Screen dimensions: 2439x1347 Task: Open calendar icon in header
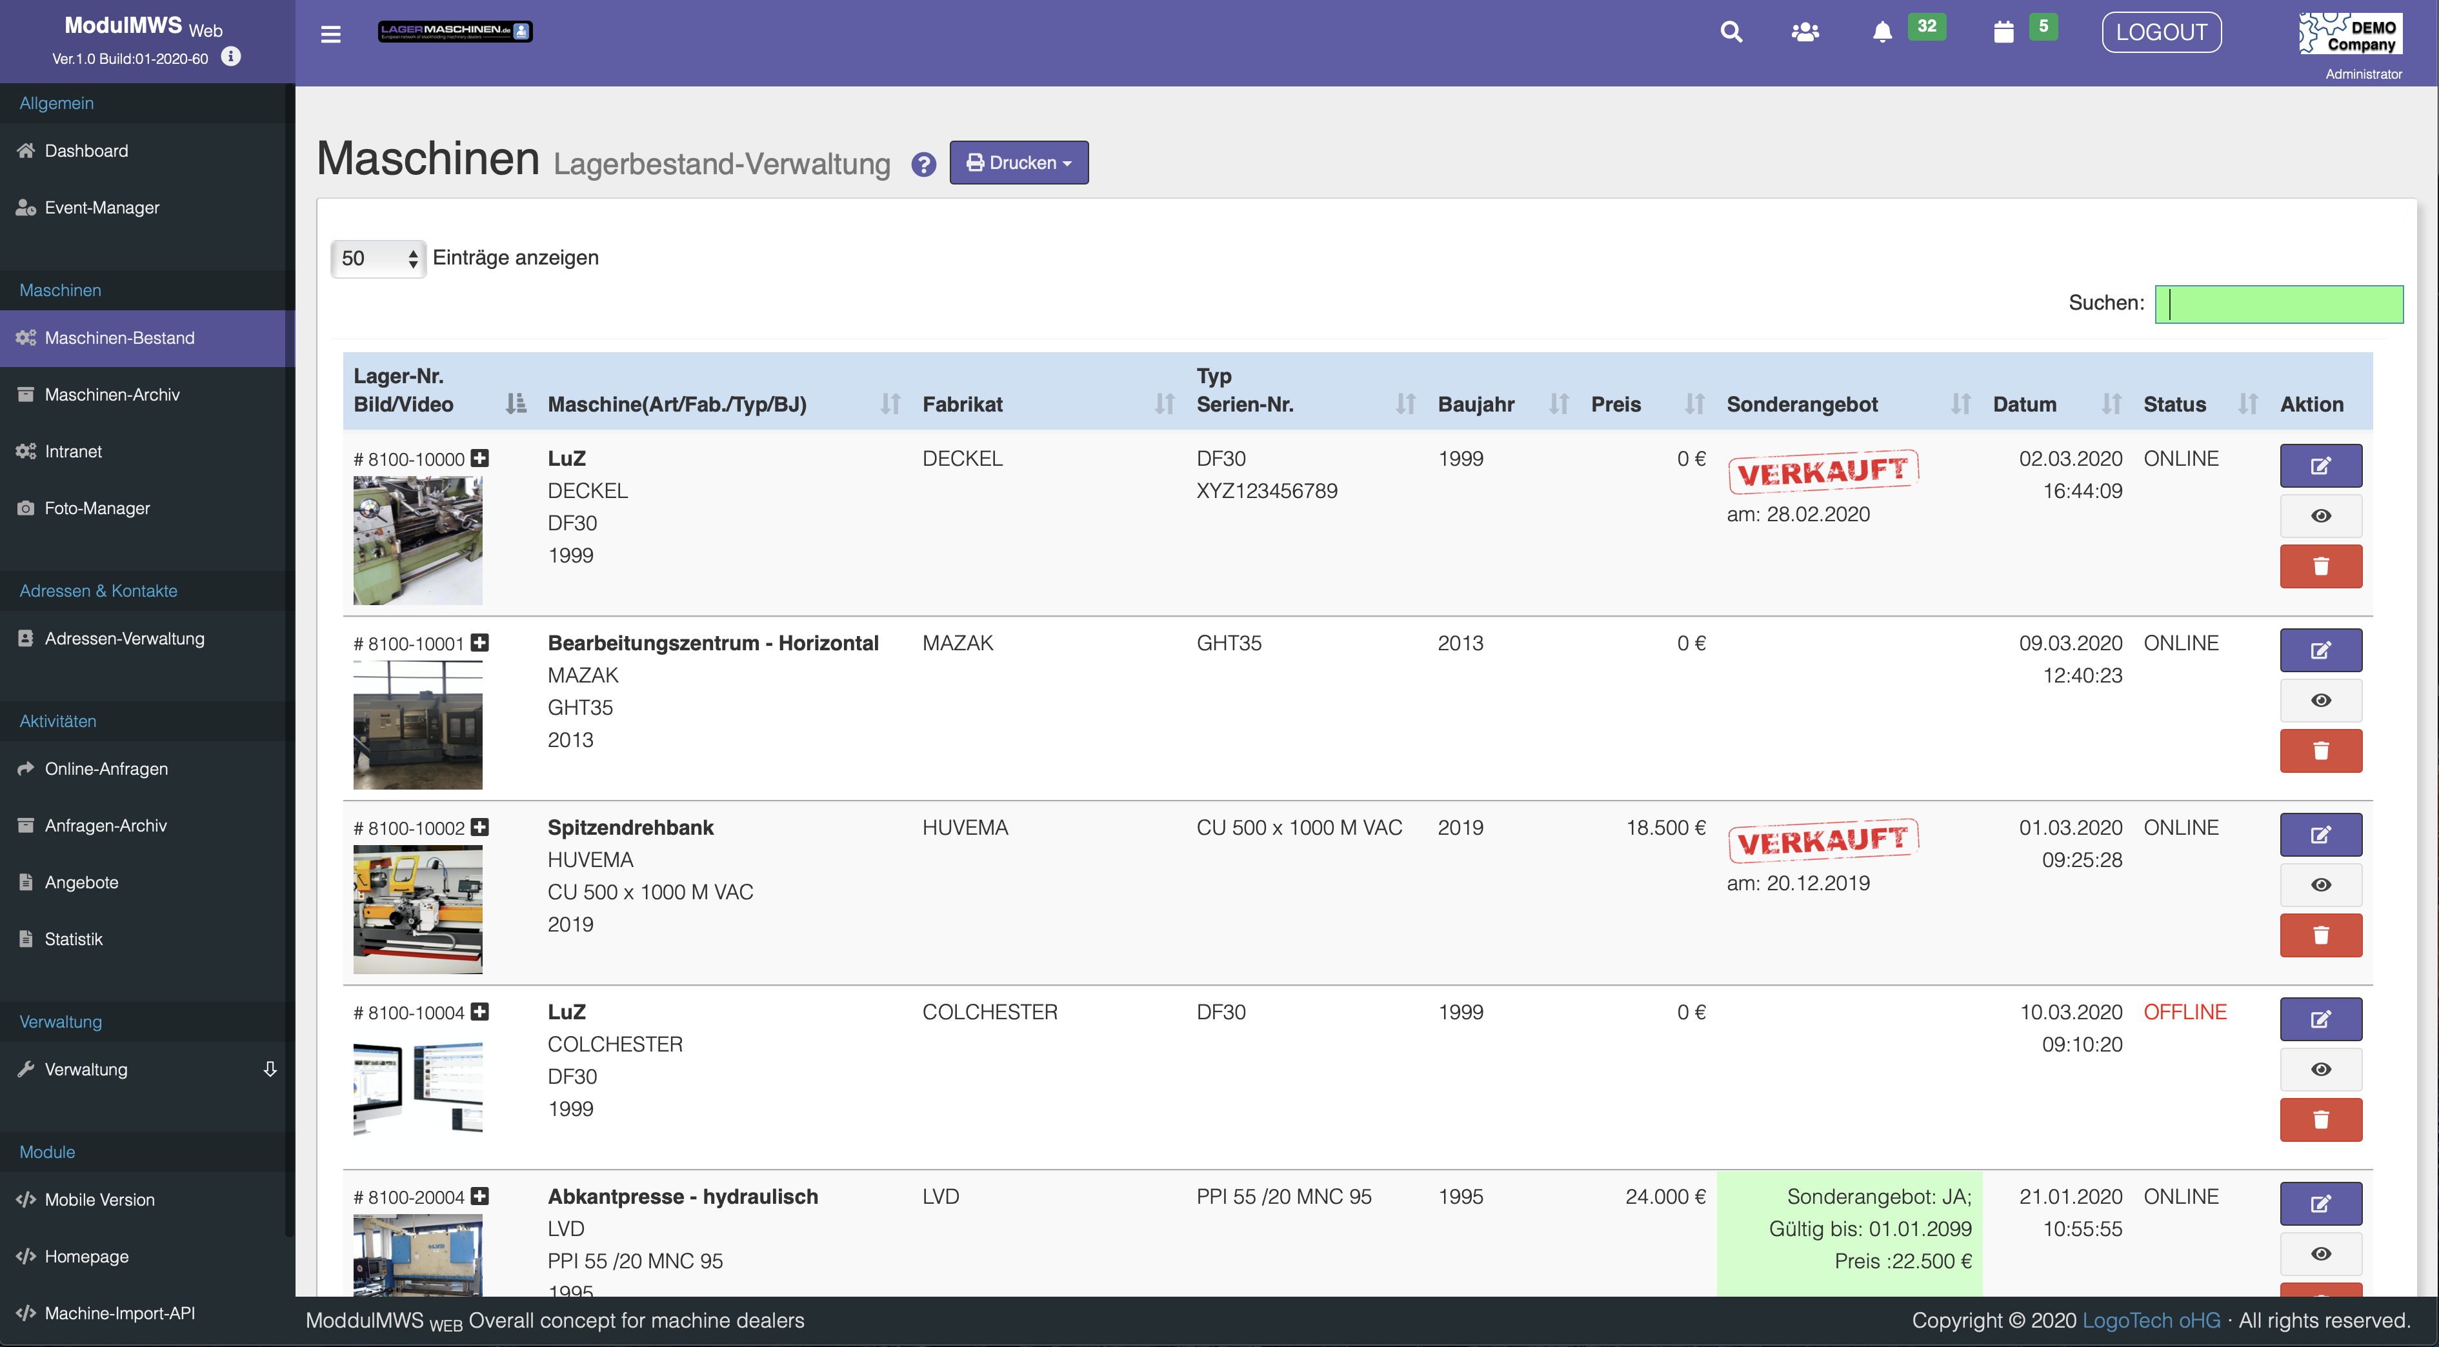[2003, 32]
